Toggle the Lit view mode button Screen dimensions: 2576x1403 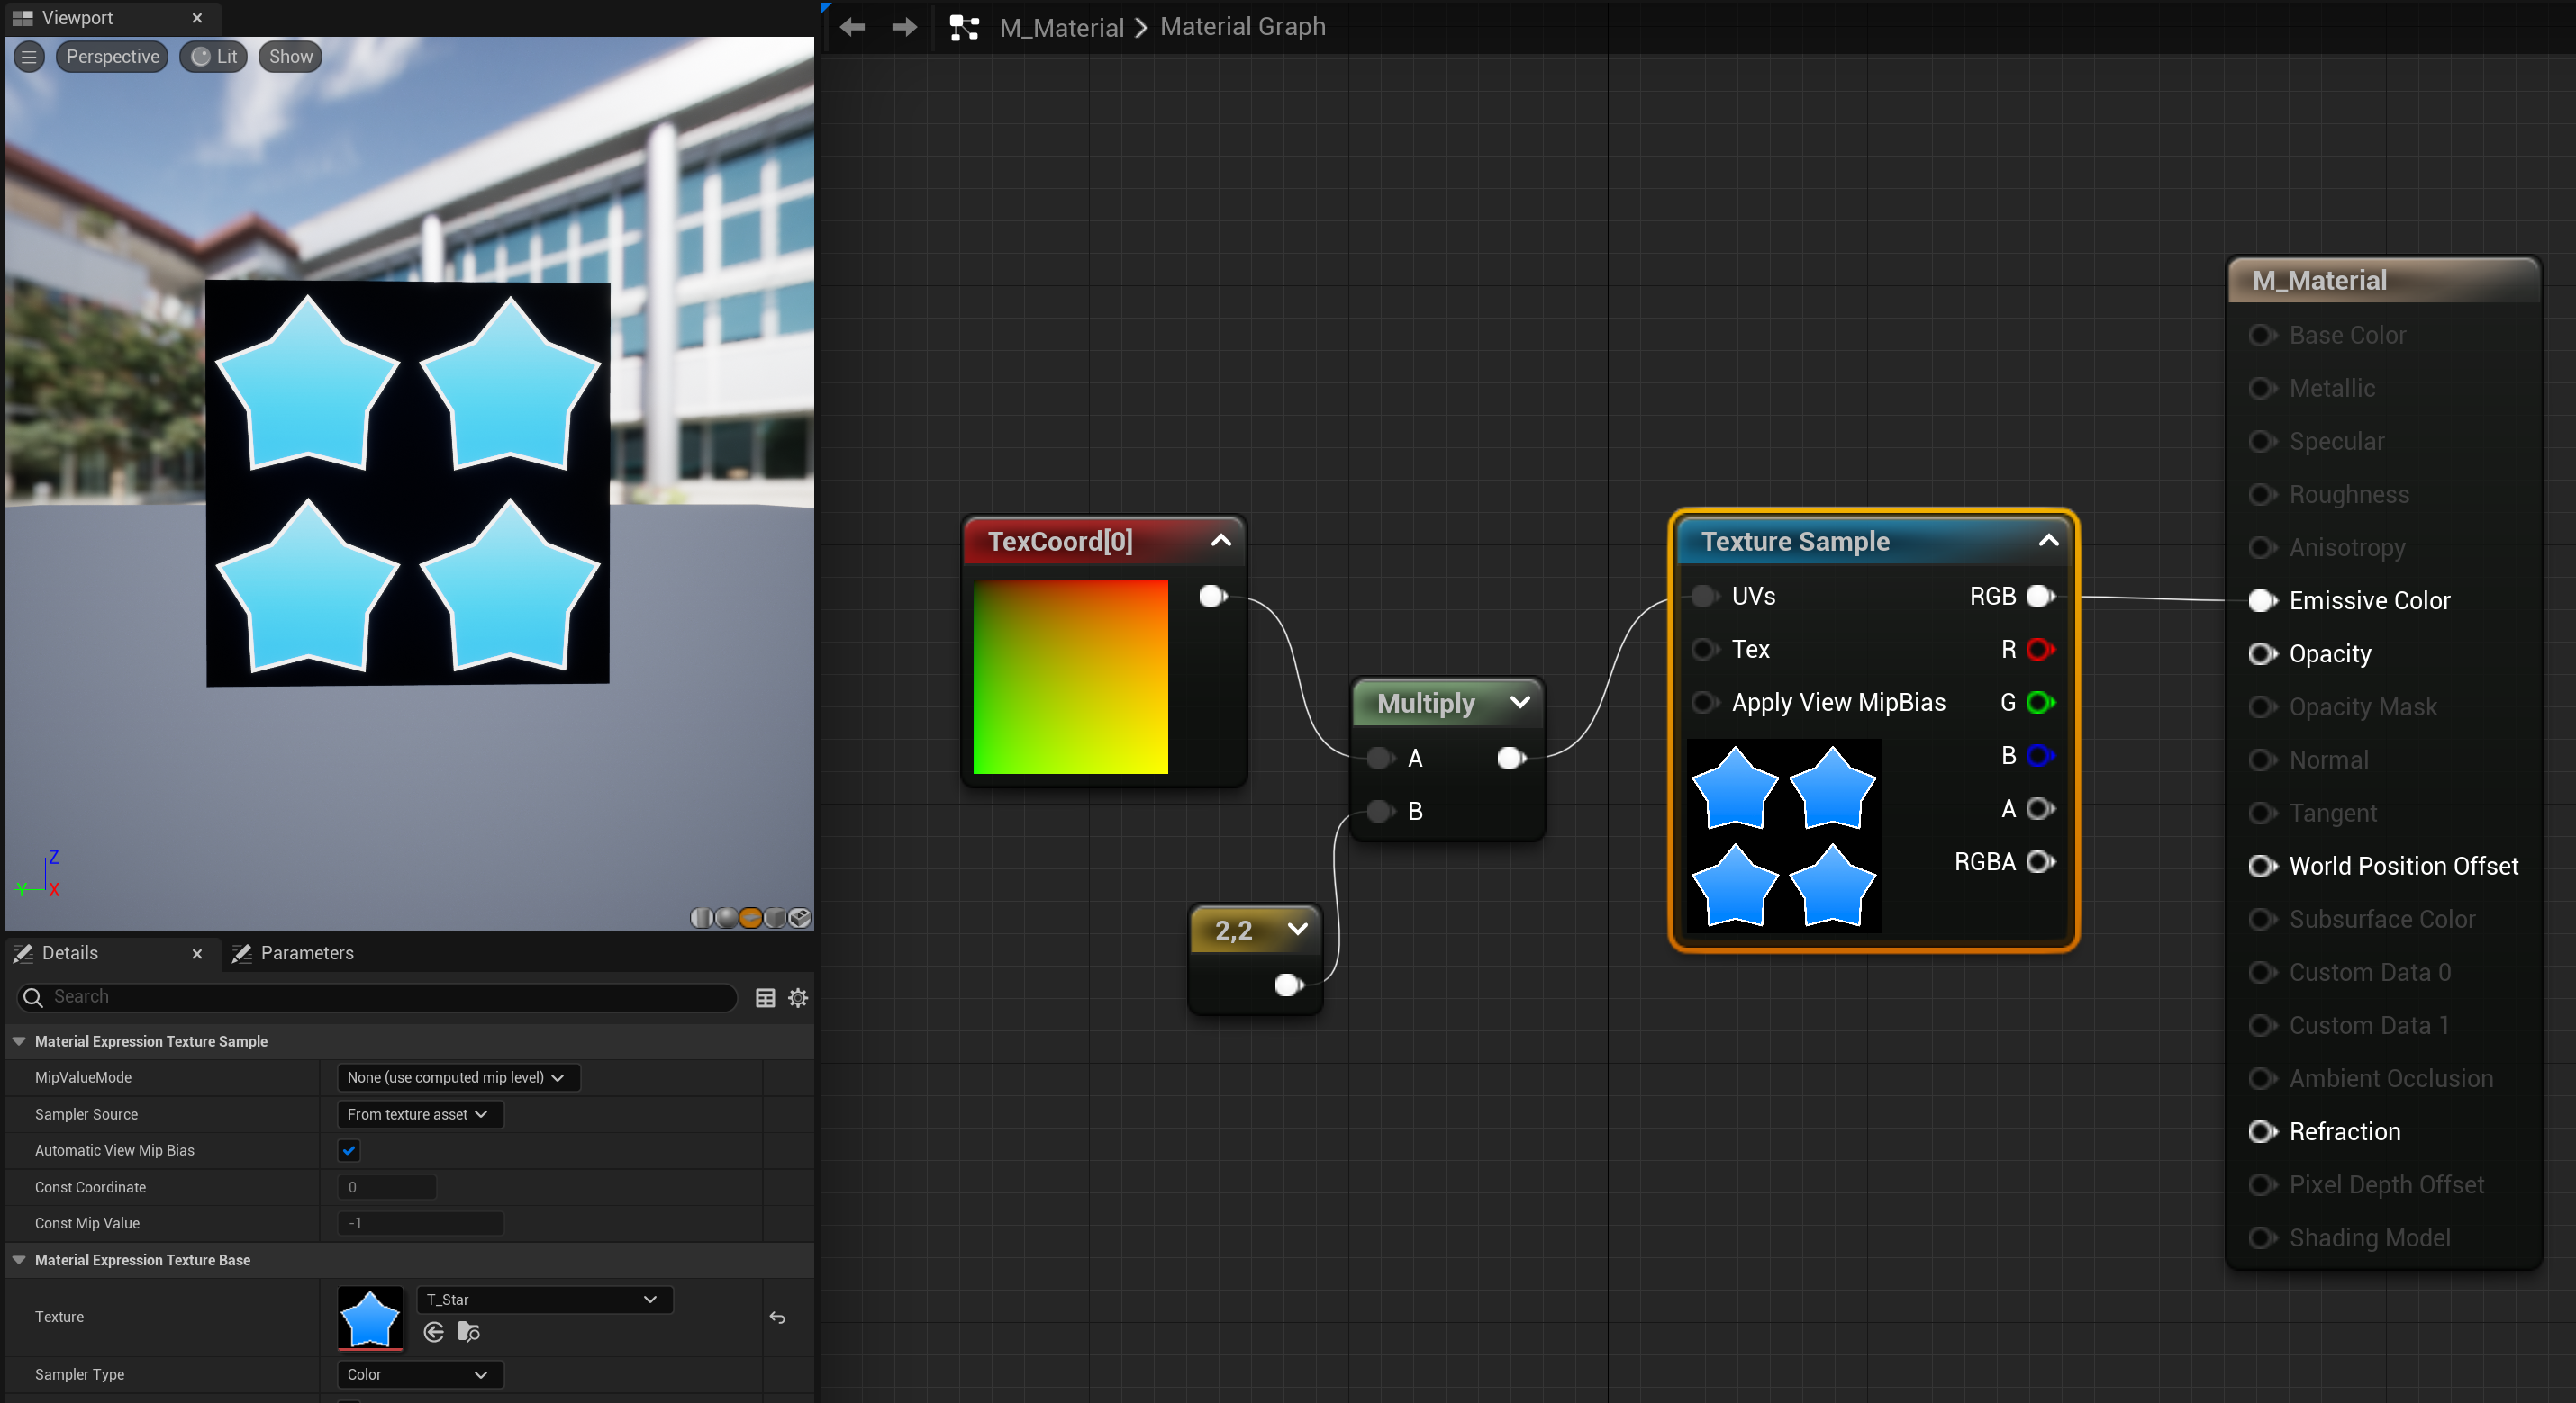214,57
